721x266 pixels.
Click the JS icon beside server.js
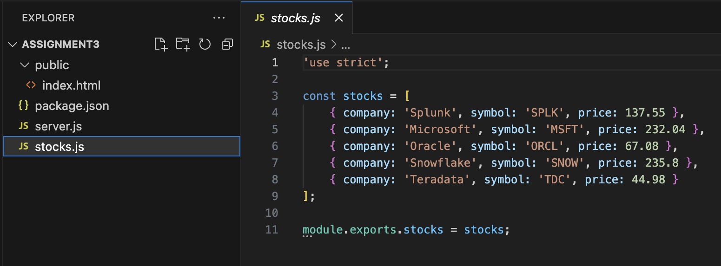[x=23, y=126]
